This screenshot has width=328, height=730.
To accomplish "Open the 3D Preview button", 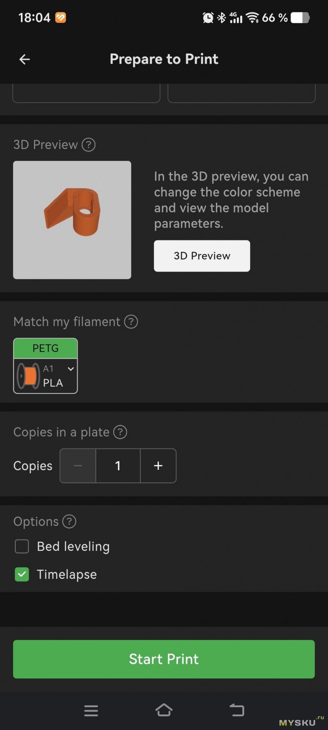I will [202, 256].
